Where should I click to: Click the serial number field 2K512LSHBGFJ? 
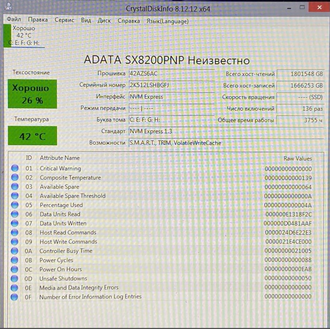coord(172,85)
